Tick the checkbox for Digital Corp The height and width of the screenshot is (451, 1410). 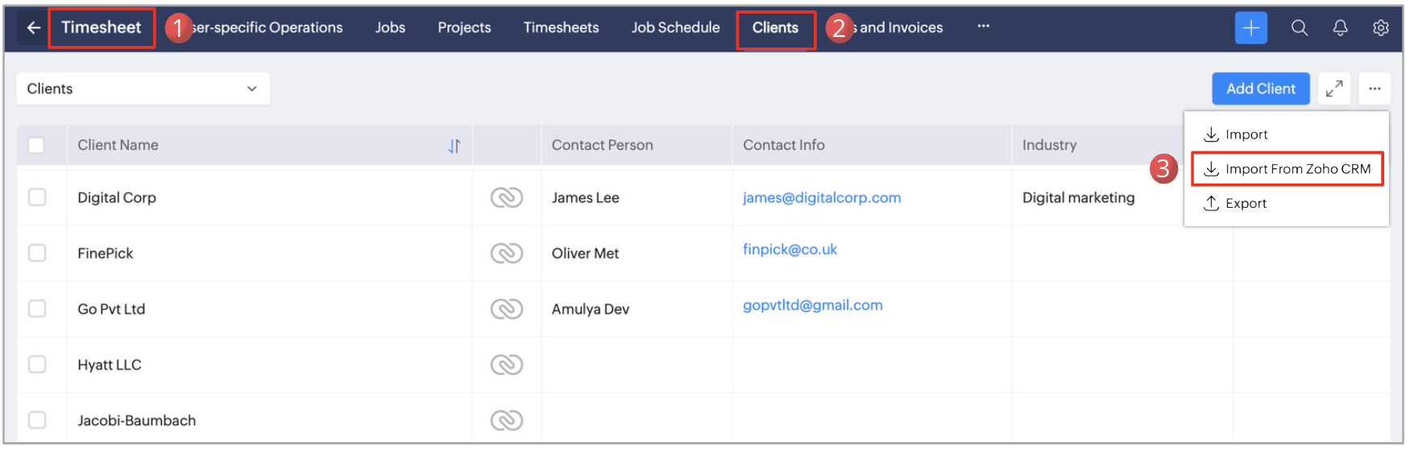pyautogui.click(x=37, y=197)
